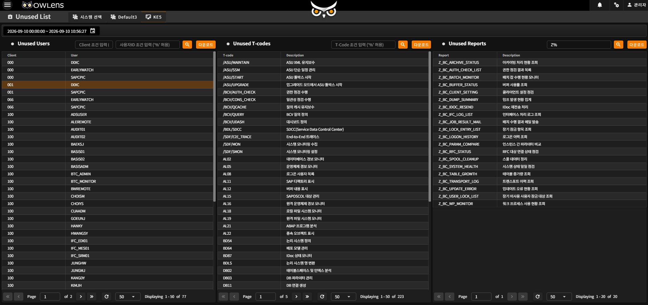Open the notifications bell
This screenshot has height=305, width=648.
click(x=600, y=5)
